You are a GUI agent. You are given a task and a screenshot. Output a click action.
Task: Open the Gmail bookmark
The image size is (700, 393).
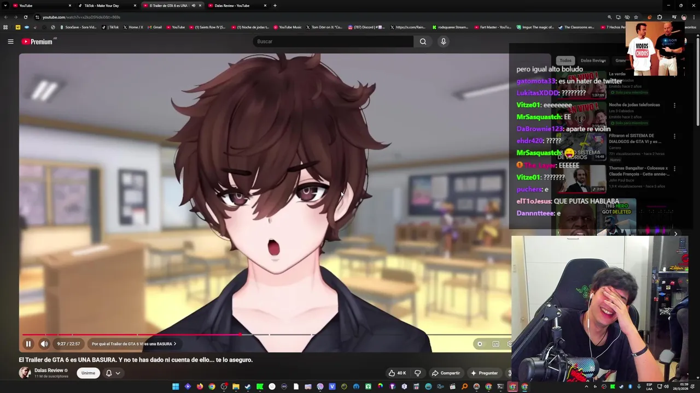tap(155, 27)
